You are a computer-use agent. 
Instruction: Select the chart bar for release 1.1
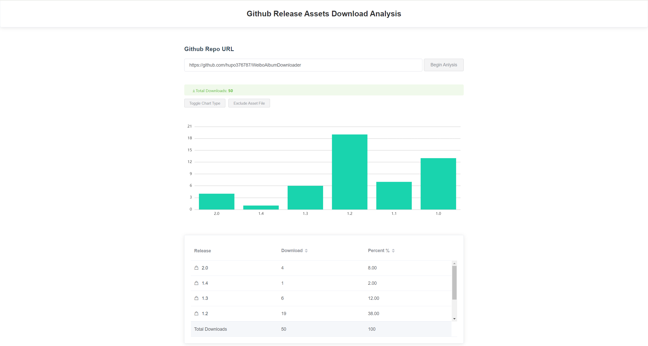coord(394,196)
